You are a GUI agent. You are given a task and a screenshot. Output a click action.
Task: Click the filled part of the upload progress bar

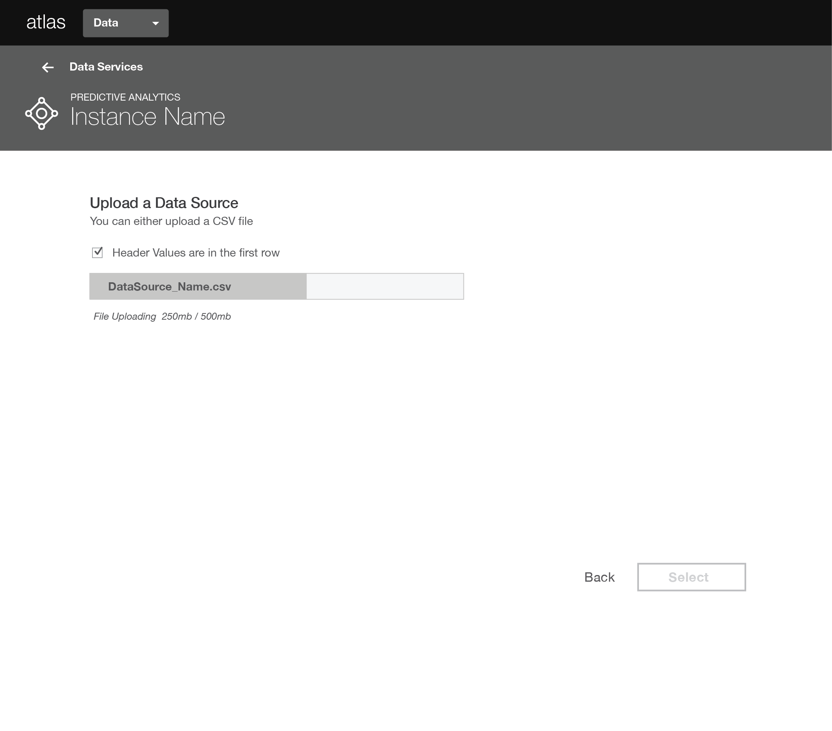(269, 287)
